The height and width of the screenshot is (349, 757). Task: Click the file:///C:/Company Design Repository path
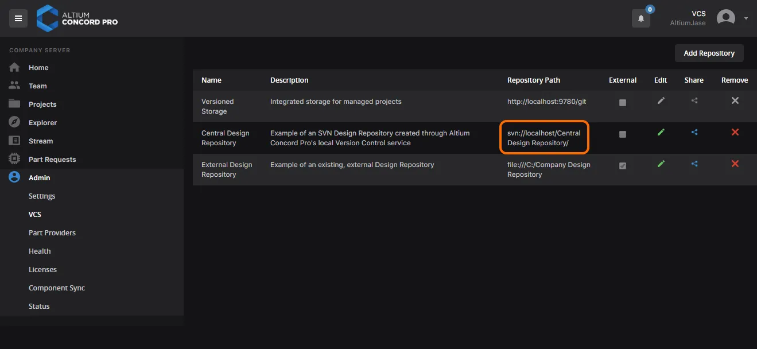click(x=549, y=169)
